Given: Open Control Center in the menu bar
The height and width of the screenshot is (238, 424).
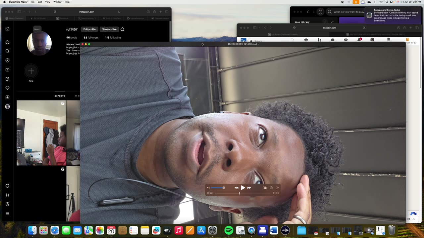Looking at the screenshot, I should tap(392, 2).
